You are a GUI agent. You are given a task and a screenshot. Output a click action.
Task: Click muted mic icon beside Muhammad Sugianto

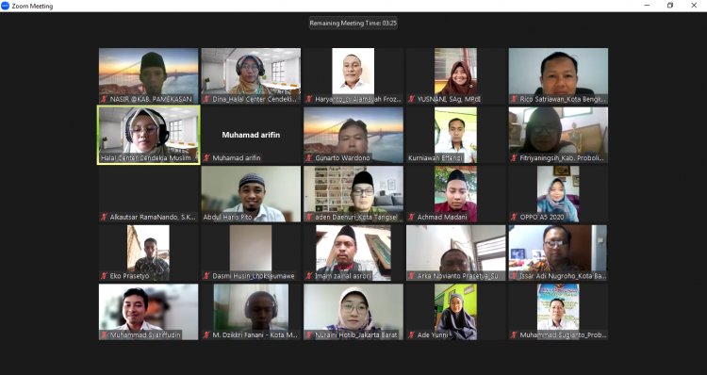[x=514, y=335]
